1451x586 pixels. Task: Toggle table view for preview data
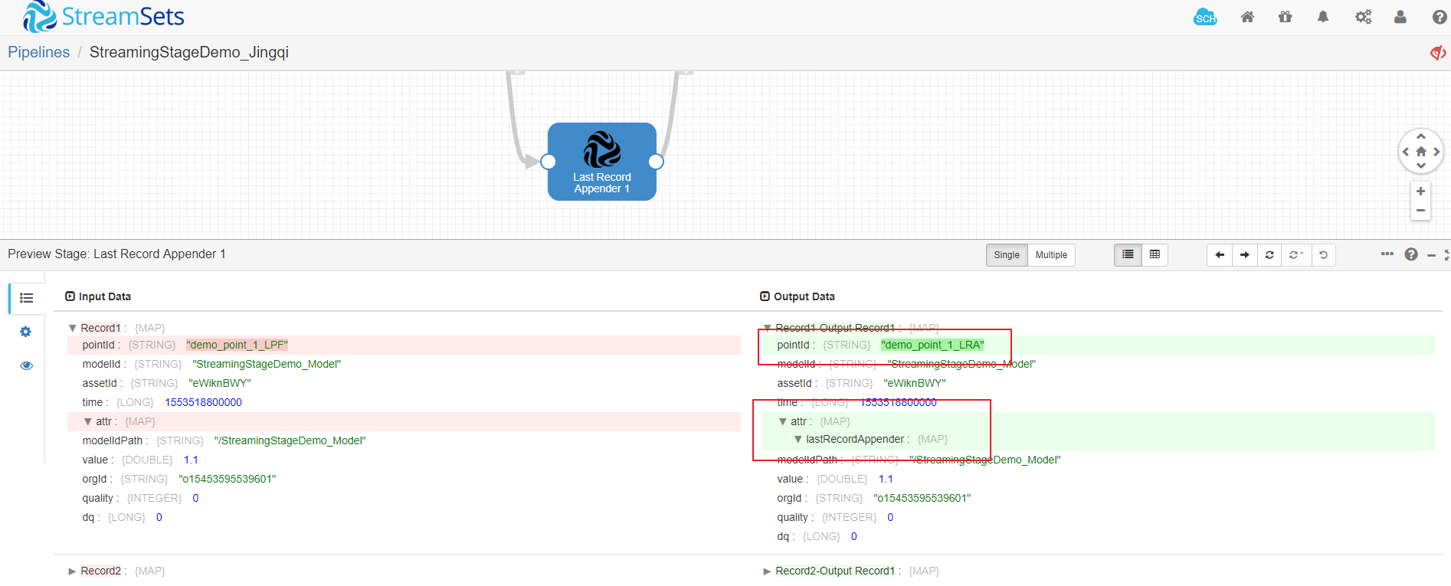pyautogui.click(x=1155, y=254)
